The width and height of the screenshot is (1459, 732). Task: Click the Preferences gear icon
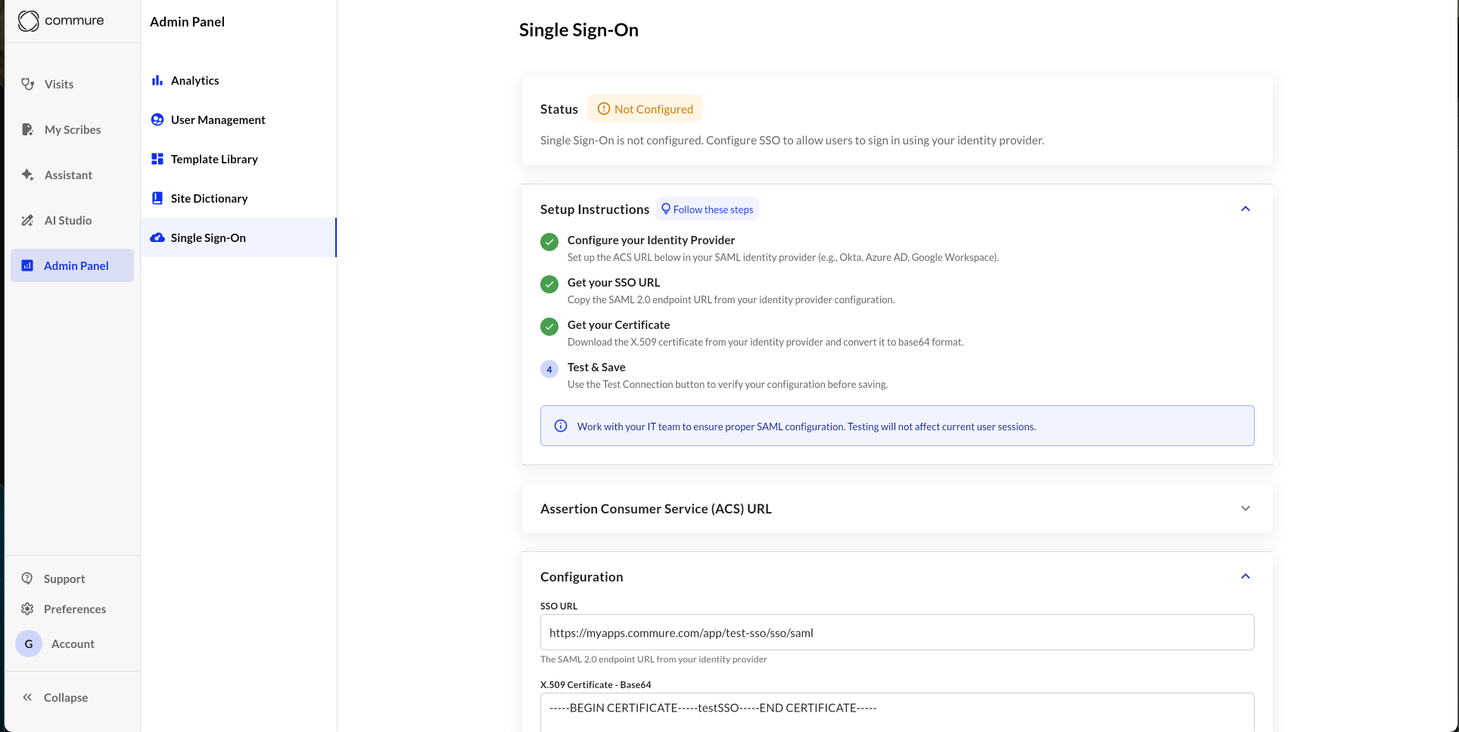(27, 609)
